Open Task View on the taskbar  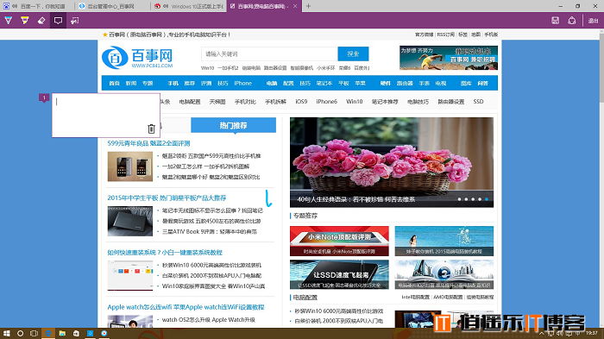point(34,333)
